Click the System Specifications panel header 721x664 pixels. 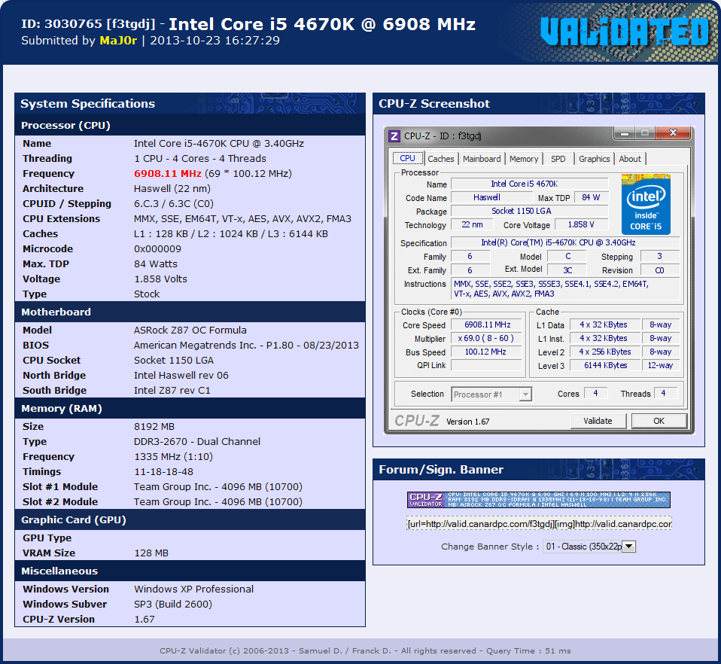[x=190, y=103]
